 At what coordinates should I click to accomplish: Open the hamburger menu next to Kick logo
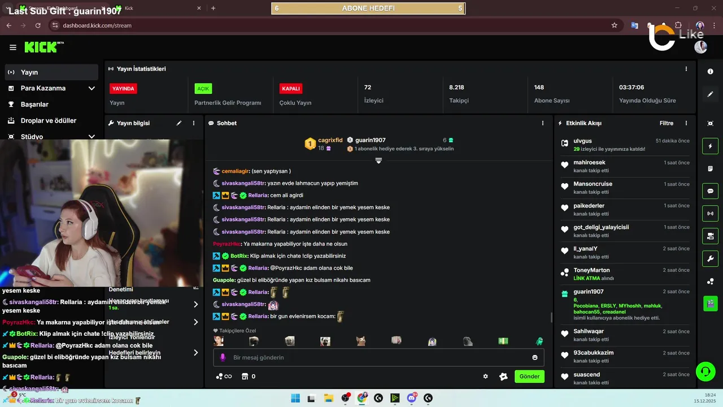coord(13,47)
